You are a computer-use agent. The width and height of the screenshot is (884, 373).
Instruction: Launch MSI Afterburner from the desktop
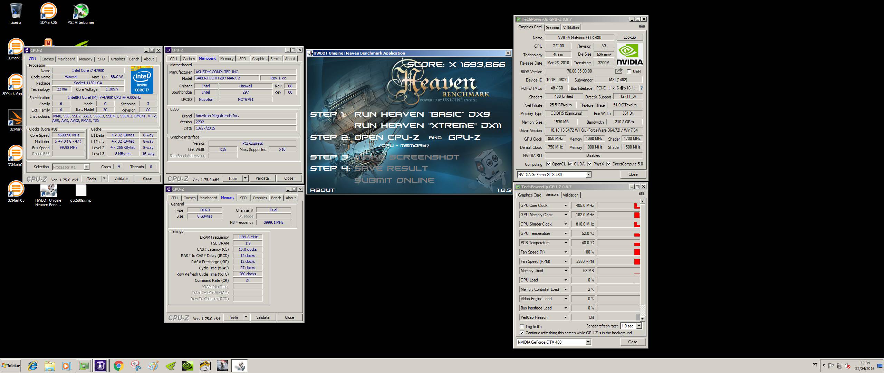pyautogui.click(x=81, y=14)
